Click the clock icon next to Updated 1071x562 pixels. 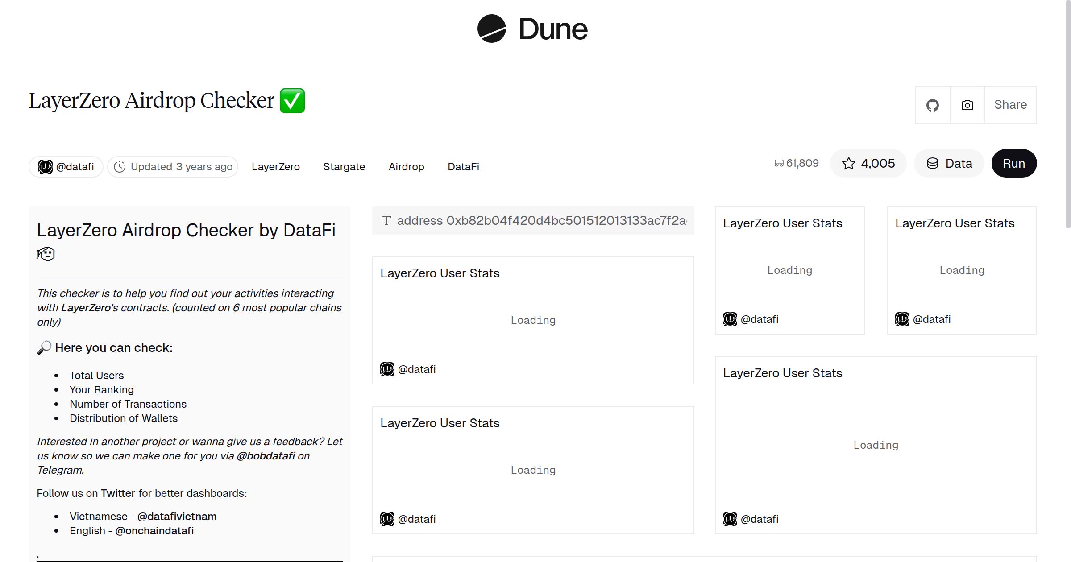pos(120,166)
